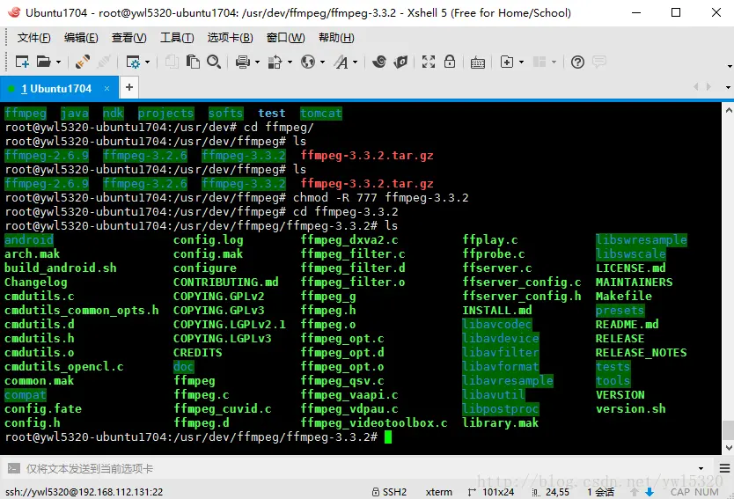Expand the compose bar send-target dropdown

click(x=701, y=468)
